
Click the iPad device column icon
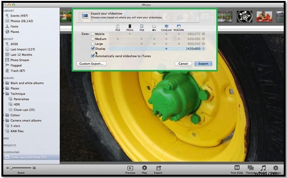pyautogui.click(x=142, y=26)
